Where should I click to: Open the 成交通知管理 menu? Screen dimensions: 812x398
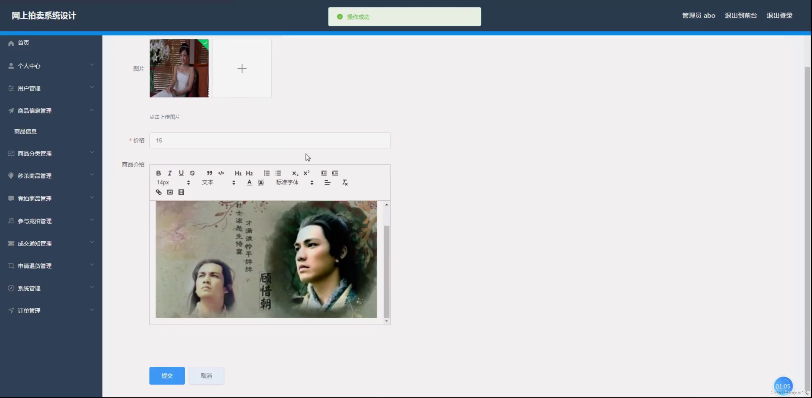point(51,243)
